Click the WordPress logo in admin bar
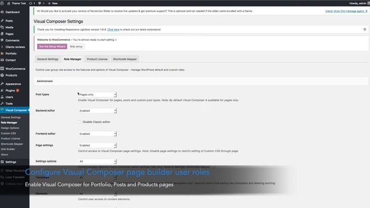 (x=2, y=3)
